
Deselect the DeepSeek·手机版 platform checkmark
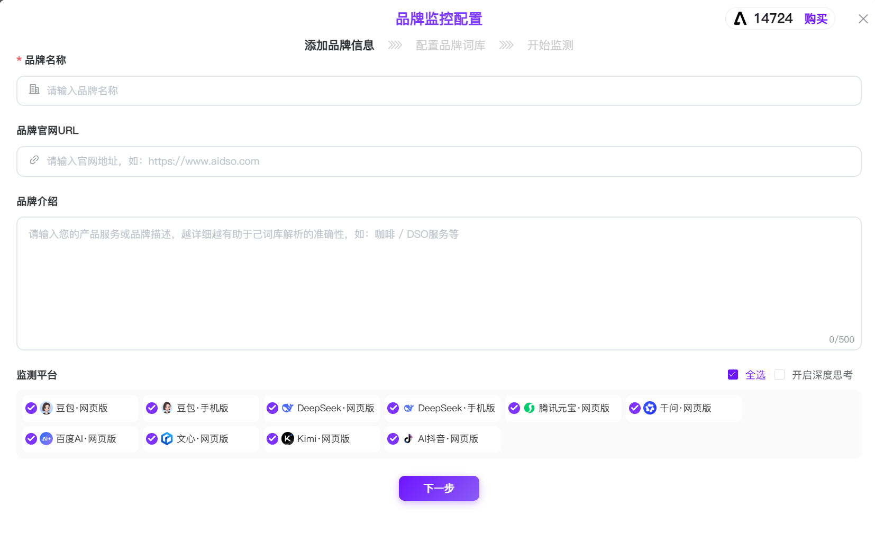coord(393,408)
